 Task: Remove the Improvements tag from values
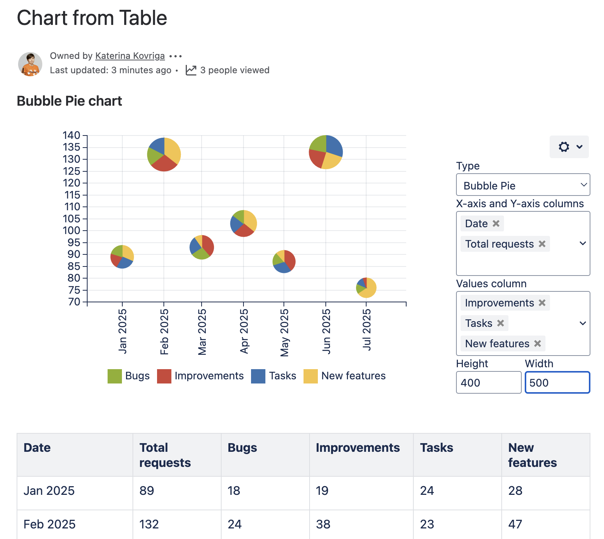(x=542, y=303)
